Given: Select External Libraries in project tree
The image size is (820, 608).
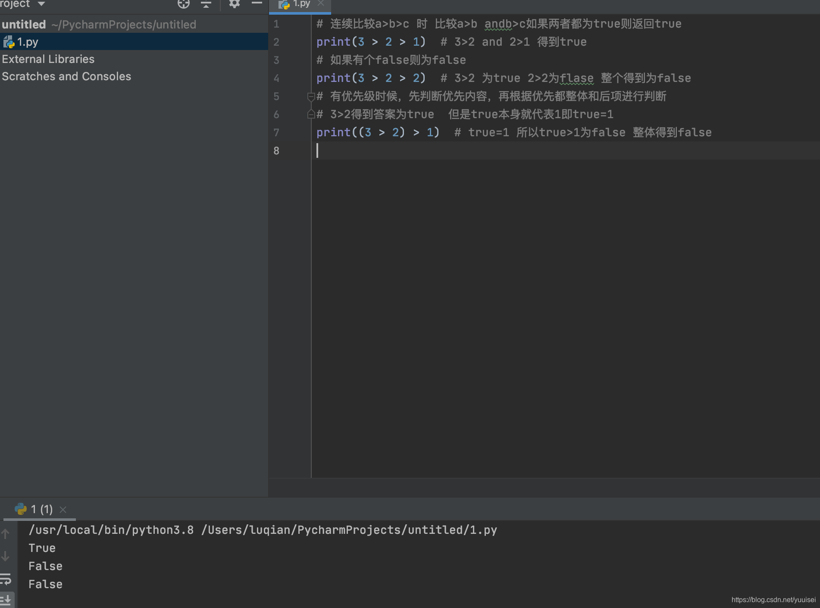Looking at the screenshot, I should [48, 59].
